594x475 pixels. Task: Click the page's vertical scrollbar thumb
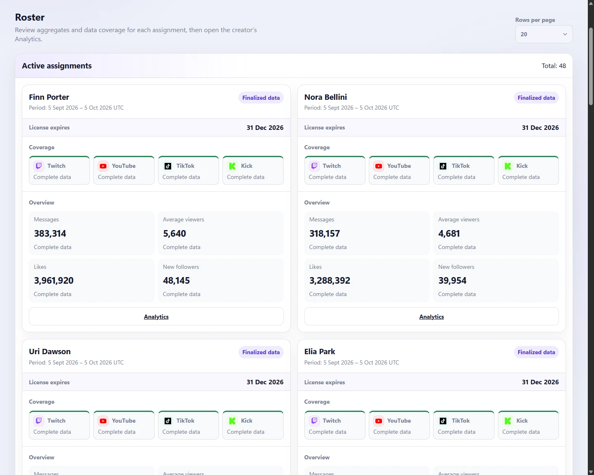[591, 66]
